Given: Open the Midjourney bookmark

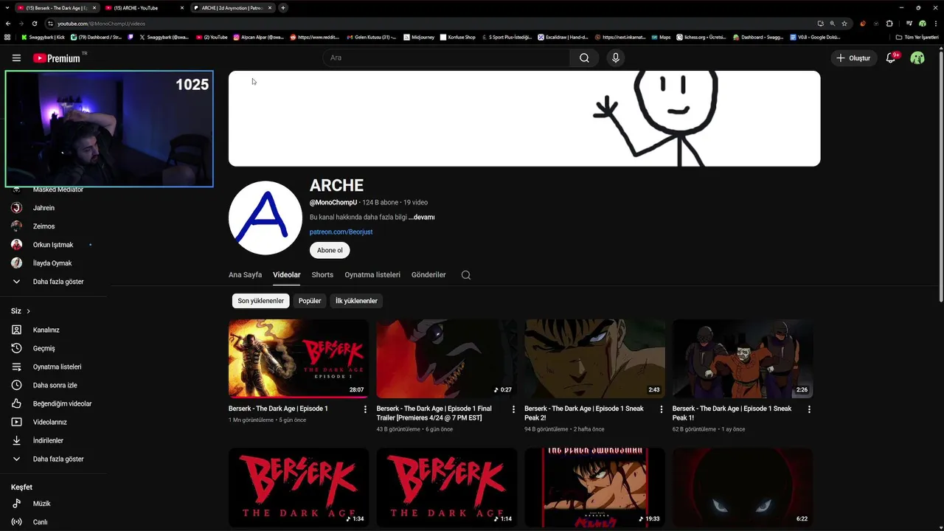Looking at the screenshot, I should coord(419,37).
